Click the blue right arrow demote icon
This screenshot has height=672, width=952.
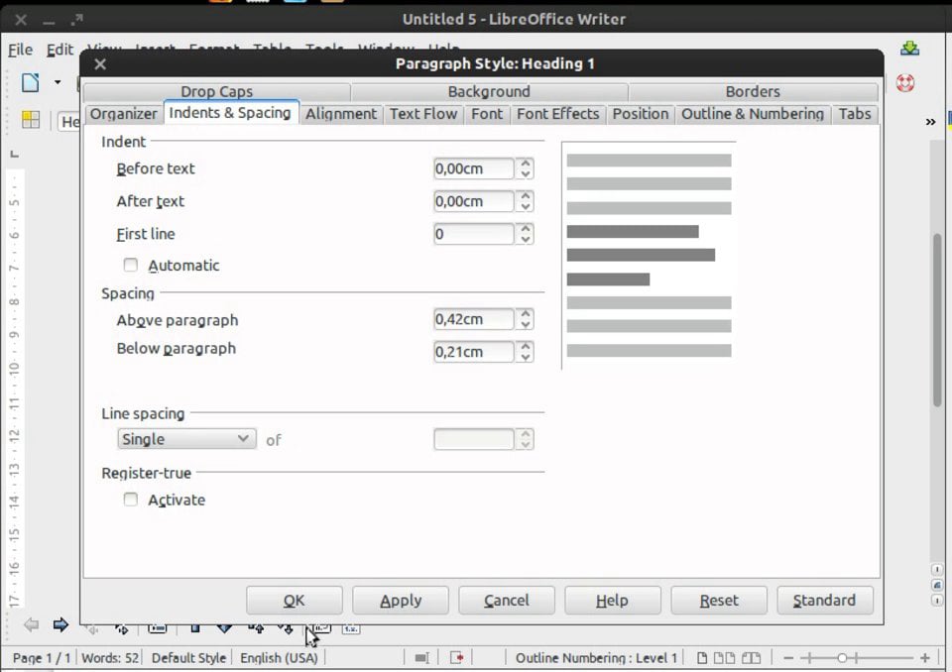tap(60, 624)
